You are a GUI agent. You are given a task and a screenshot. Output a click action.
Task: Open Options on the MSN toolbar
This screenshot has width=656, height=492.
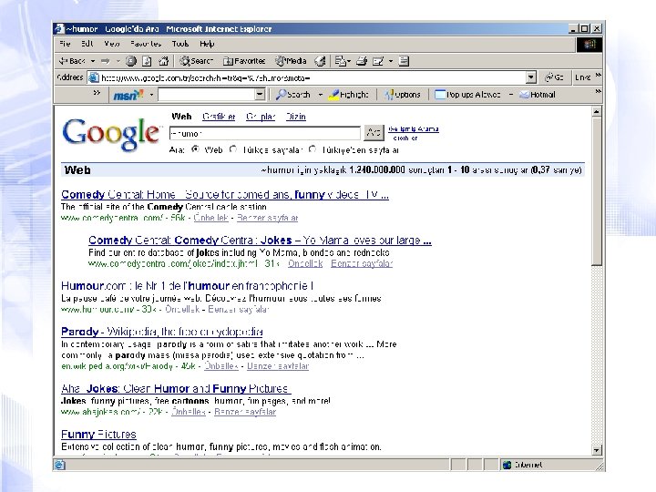[x=403, y=95]
